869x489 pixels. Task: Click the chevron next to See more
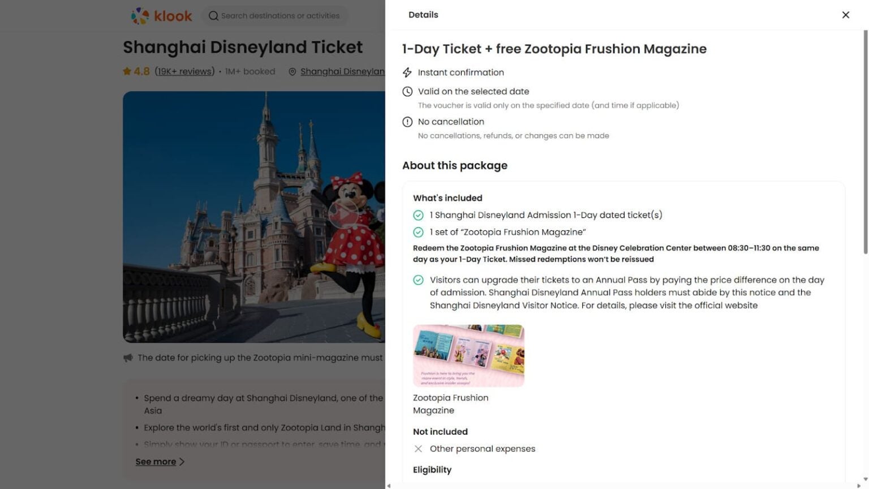pyautogui.click(x=182, y=462)
